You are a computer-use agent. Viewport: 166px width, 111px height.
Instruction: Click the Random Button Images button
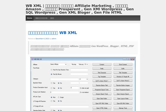[123, 85]
